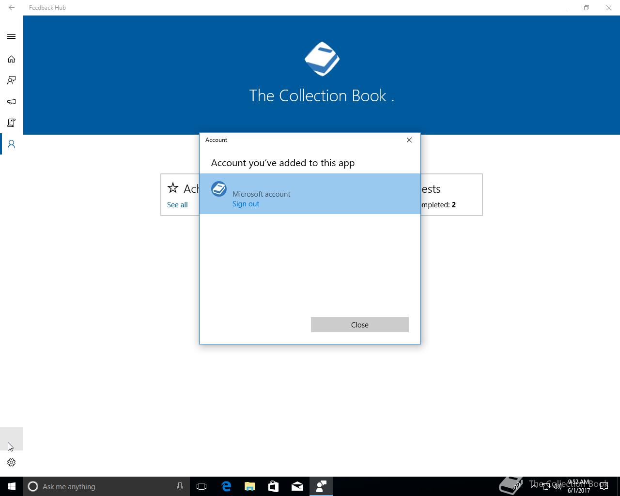Click Cortana Ask me anything box

pyautogui.click(x=106, y=486)
